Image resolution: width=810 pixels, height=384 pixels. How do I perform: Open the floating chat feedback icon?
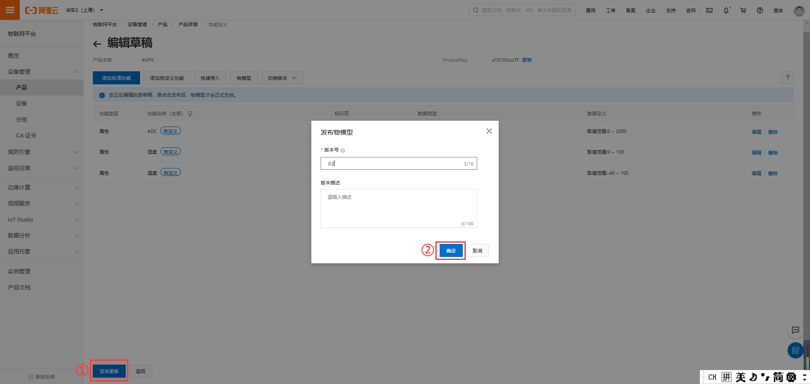(x=796, y=330)
